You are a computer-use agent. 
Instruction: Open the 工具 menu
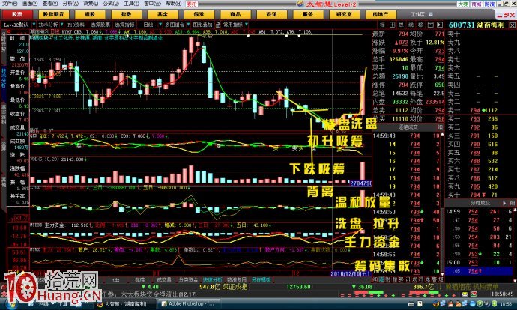tap(132, 4)
